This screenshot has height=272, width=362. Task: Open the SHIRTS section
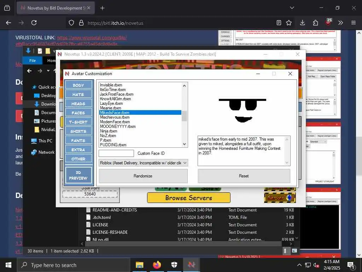[78, 131]
